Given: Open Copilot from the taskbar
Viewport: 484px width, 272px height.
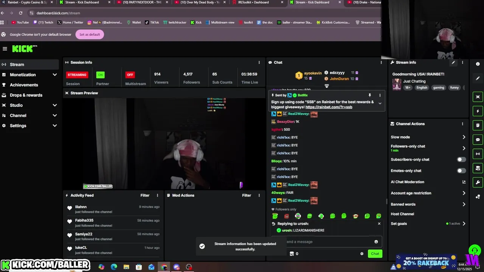Looking at the screenshot, I should pyautogui.click(x=101, y=267).
